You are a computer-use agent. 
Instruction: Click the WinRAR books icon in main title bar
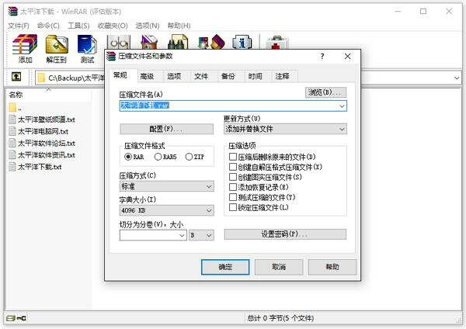tap(12, 12)
